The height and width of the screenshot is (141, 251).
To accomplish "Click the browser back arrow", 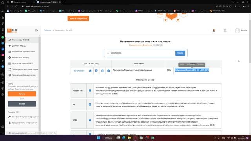I will [x=7, y=7].
